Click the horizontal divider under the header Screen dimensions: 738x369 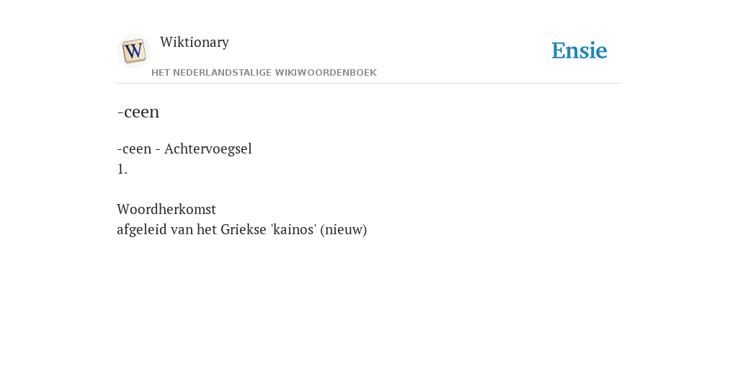coord(369,84)
